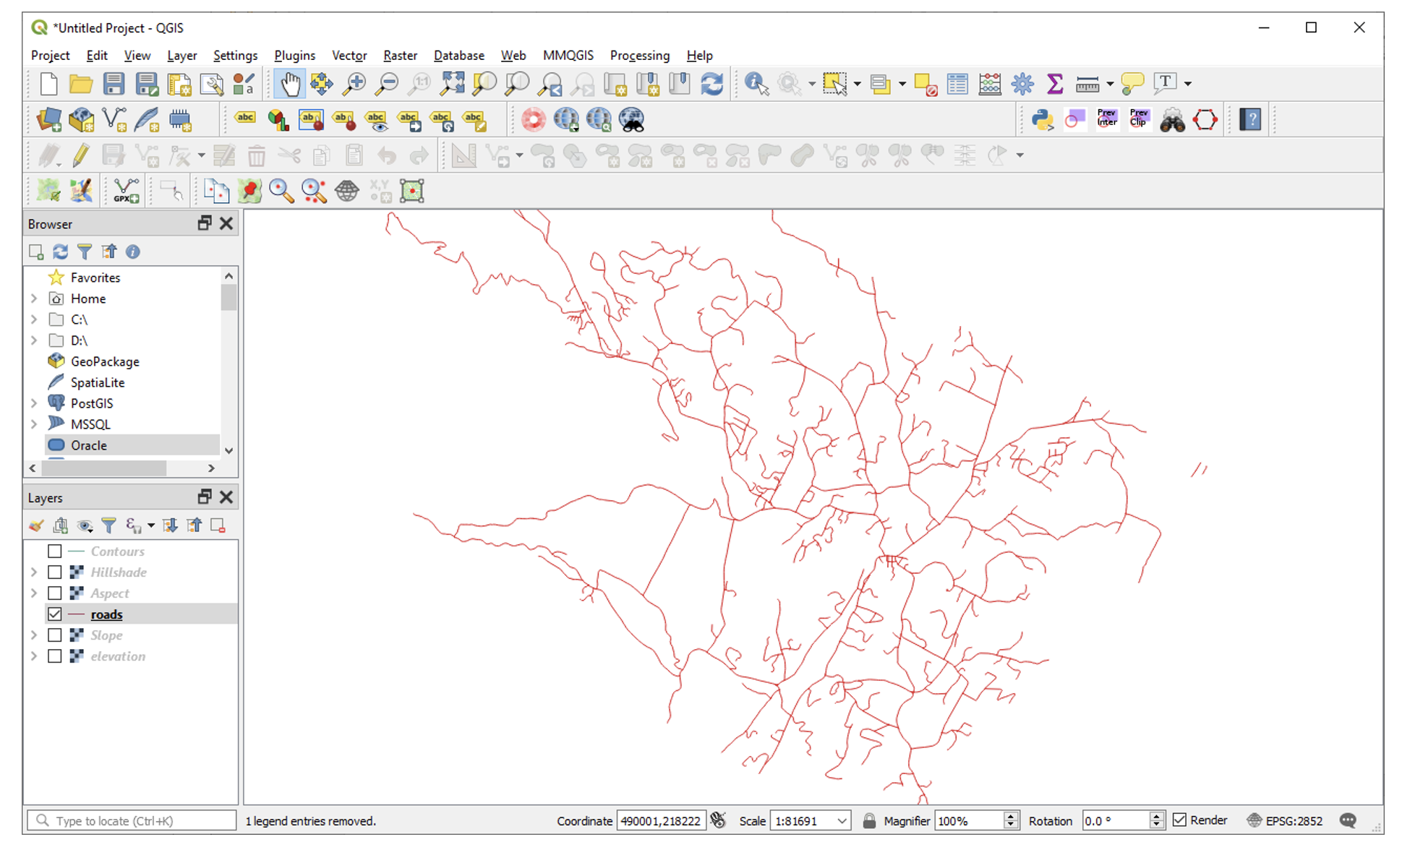This screenshot has height=863, width=1410.
Task: Refresh the map canvas
Action: tap(712, 85)
